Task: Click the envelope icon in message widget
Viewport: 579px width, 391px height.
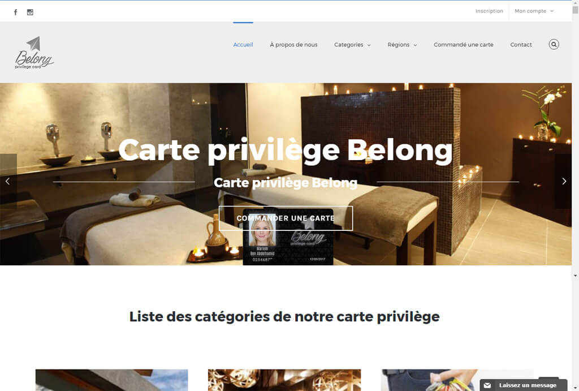Action: [x=487, y=385]
